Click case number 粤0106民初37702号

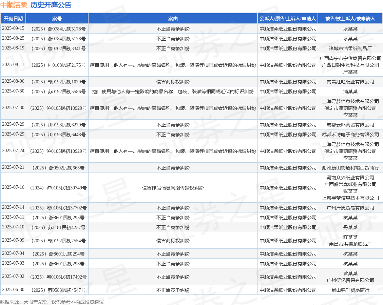[58, 208]
